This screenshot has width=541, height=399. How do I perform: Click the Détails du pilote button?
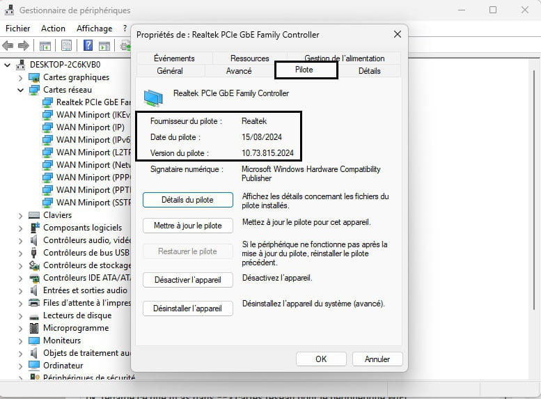coord(188,200)
